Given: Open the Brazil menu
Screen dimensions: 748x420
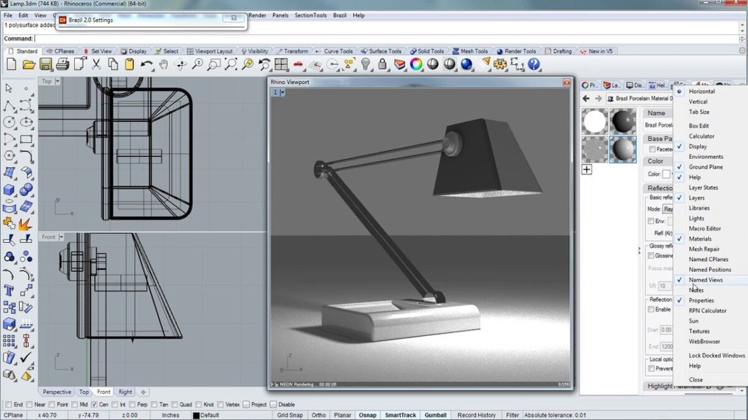Looking at the screenshot, I should click(339, 15).
